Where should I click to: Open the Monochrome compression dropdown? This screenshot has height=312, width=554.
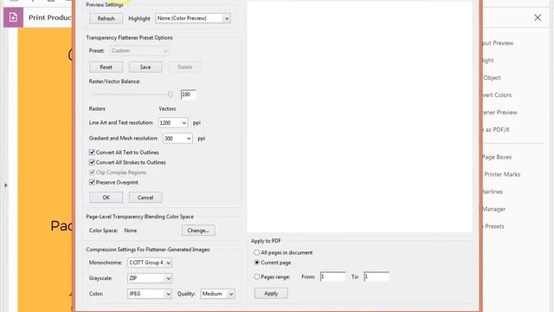150,263
